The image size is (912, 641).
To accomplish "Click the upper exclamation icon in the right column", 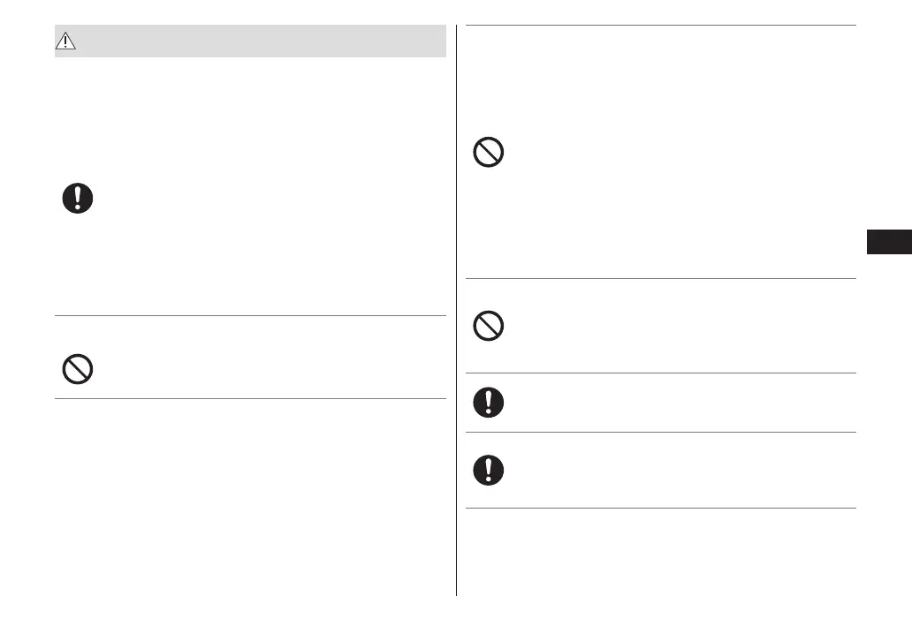I will coord(489,403).
